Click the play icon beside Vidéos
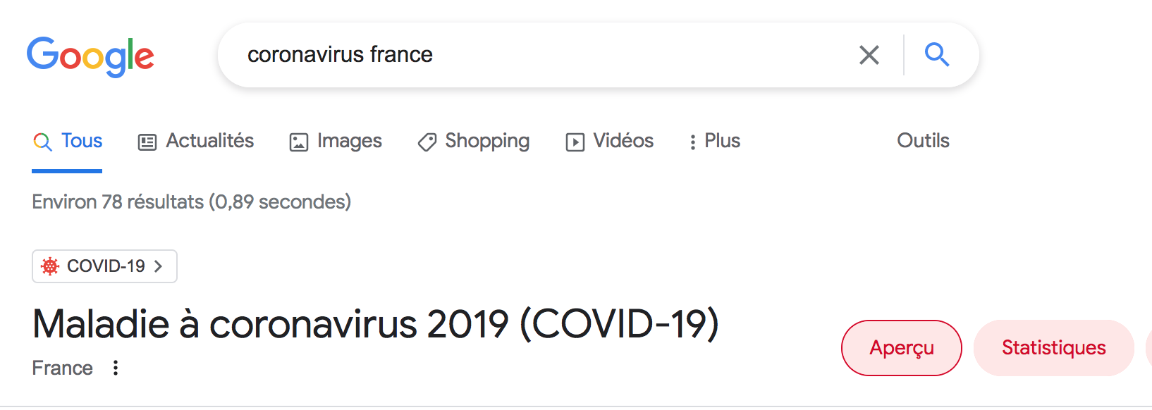Image resolution: width=1152 pixels, height=410 pixels. tap(575, 142)
